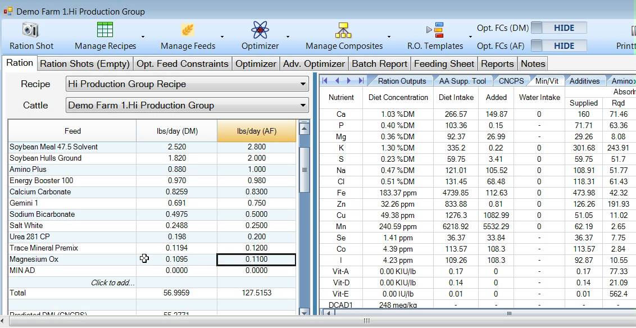The width and height of the screenshot is (636, 328).
Task: Launch the Optimizer atom icon
Action: click(260, 30)
